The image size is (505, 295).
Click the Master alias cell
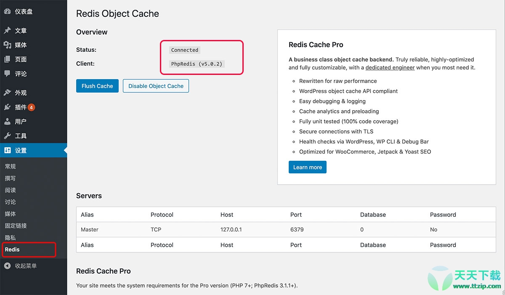[90, 230]
